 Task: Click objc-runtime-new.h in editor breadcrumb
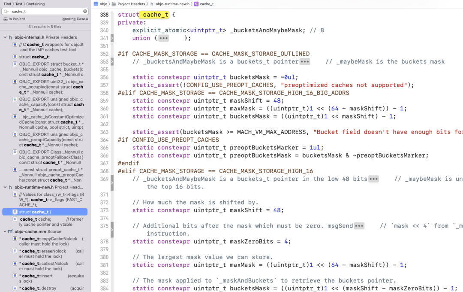tap(172, 4)
